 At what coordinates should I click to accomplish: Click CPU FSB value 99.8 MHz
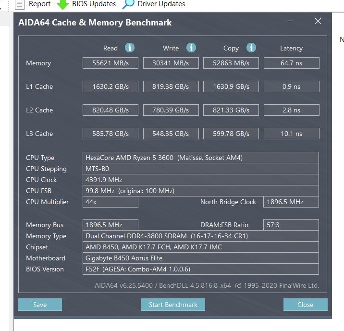[201, 191]
